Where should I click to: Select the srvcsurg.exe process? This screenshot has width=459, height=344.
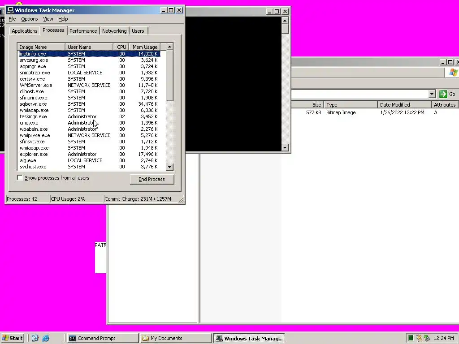34,60
